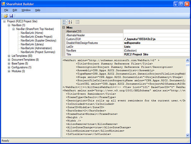Click the ZoneID Middle XML line
The image size is (191, 144).
85,107
